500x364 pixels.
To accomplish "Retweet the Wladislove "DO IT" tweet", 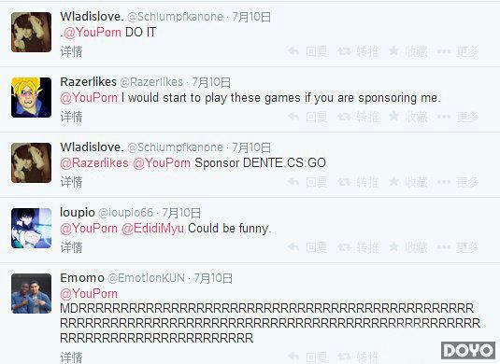I will pyautogui.click(x=359, y=51).
